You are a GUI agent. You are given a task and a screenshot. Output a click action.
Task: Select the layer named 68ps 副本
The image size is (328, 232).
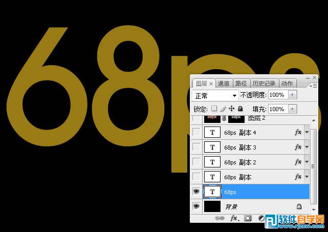tap(237, 177)
